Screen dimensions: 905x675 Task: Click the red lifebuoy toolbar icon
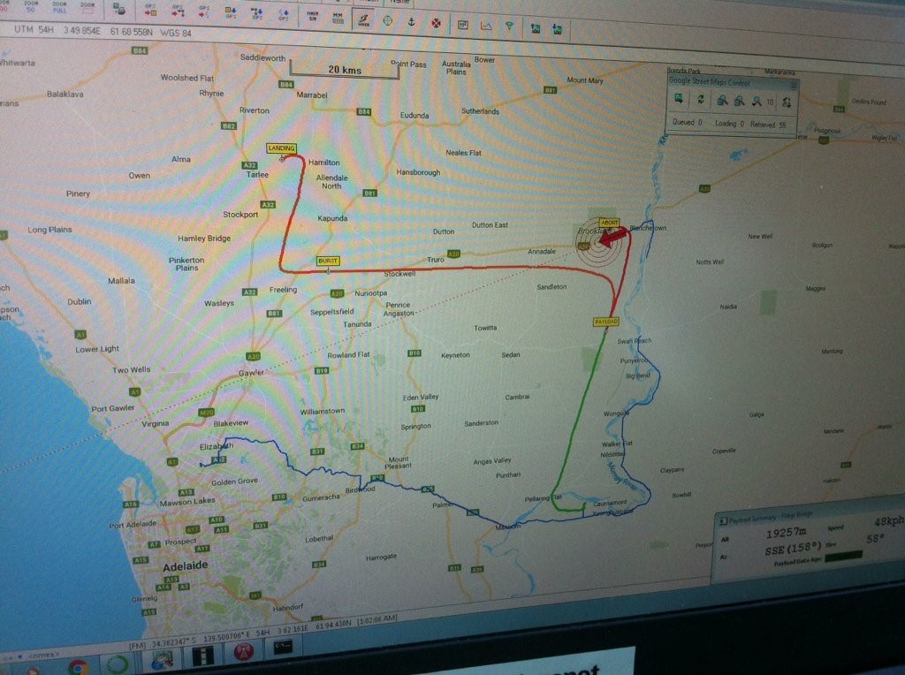pos(436,23)
